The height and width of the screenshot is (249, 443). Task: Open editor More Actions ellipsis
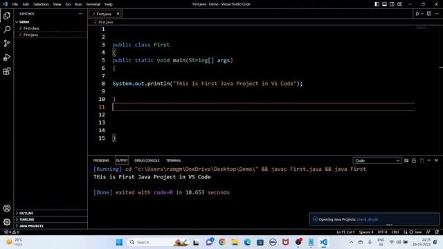click(437, 14)
